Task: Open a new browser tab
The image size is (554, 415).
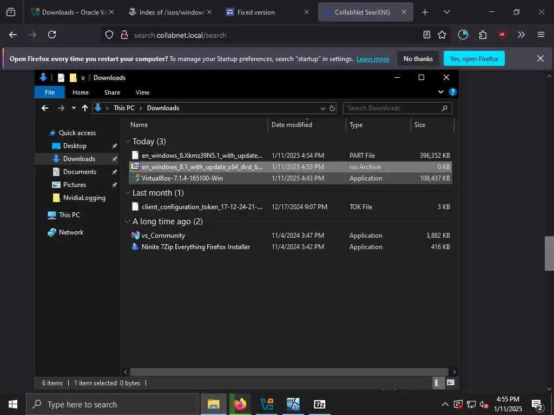Action: [x=425, y=12]
